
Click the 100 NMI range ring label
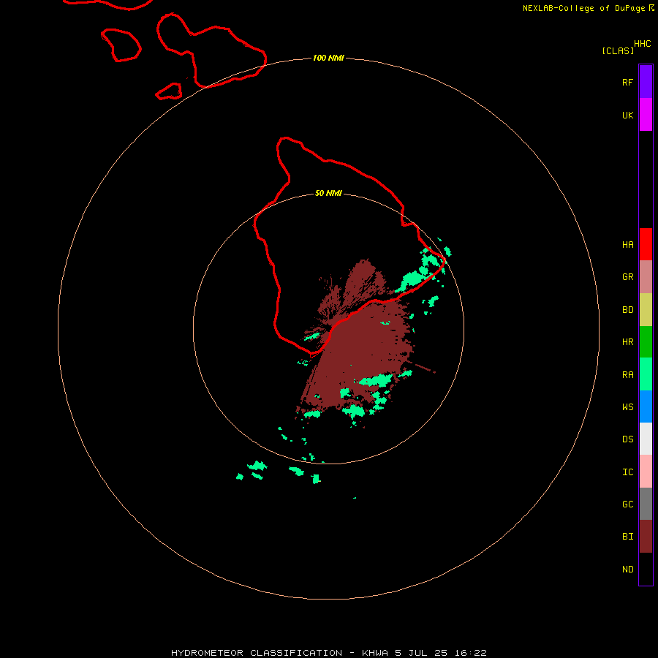pos(328,58)
